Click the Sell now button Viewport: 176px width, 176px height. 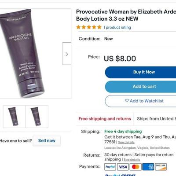[47, 141]
